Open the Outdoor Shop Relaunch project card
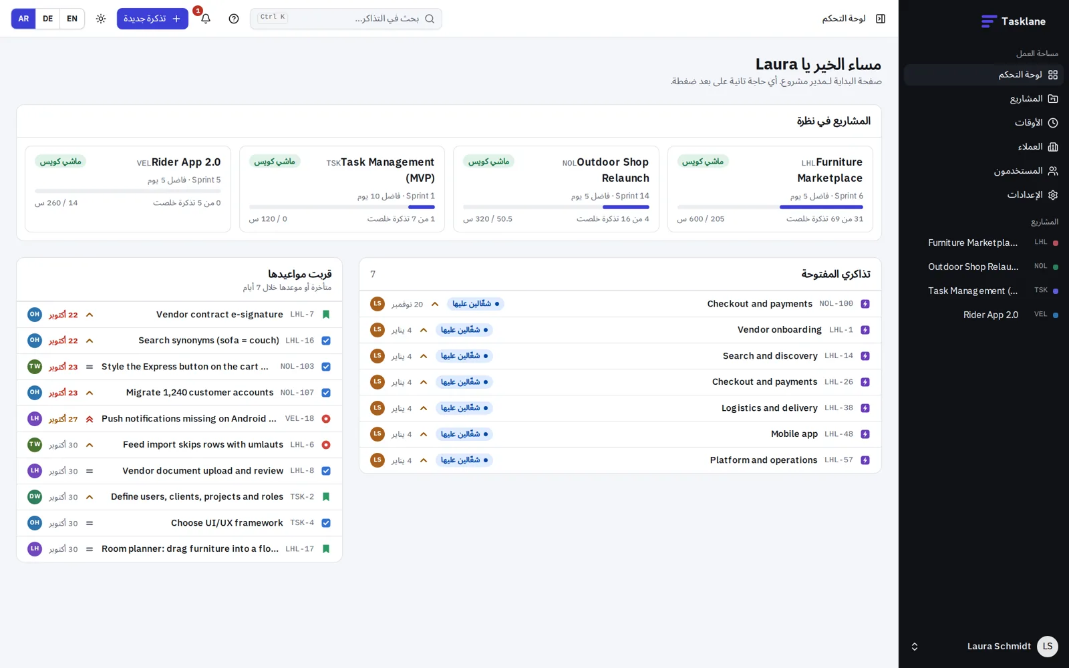 pyautogui.click(x=556, y=189)
